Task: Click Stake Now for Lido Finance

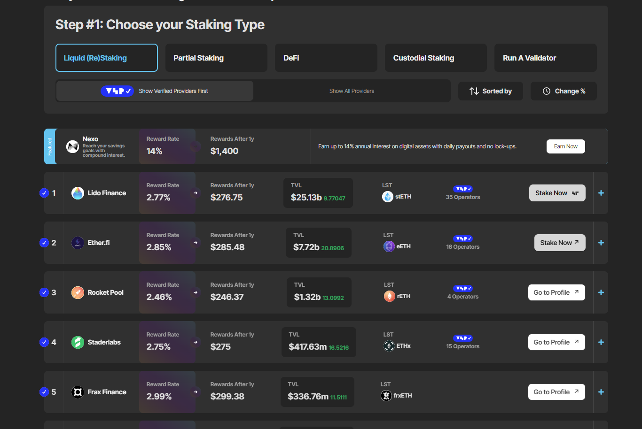Action: (x=557, y=193)
